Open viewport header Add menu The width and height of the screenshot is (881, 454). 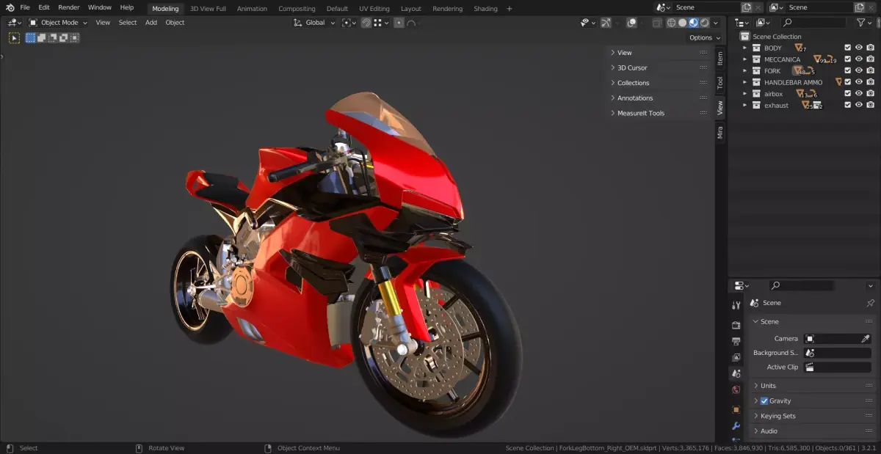pos(151,23)
